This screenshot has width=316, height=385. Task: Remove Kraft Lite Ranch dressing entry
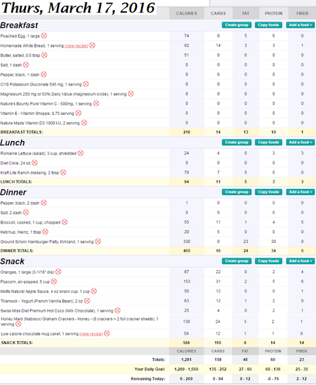[63, 173]
